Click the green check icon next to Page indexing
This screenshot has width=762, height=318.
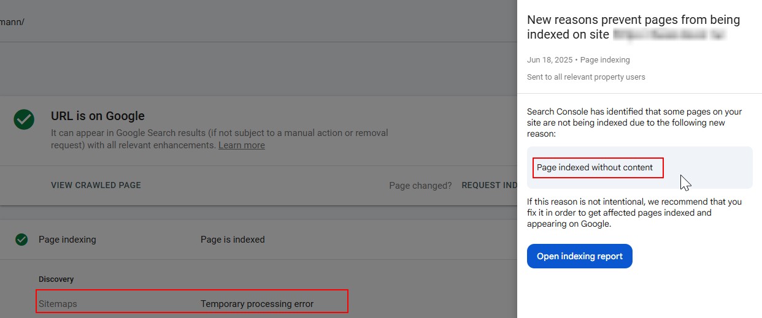(x=21, y=240)
